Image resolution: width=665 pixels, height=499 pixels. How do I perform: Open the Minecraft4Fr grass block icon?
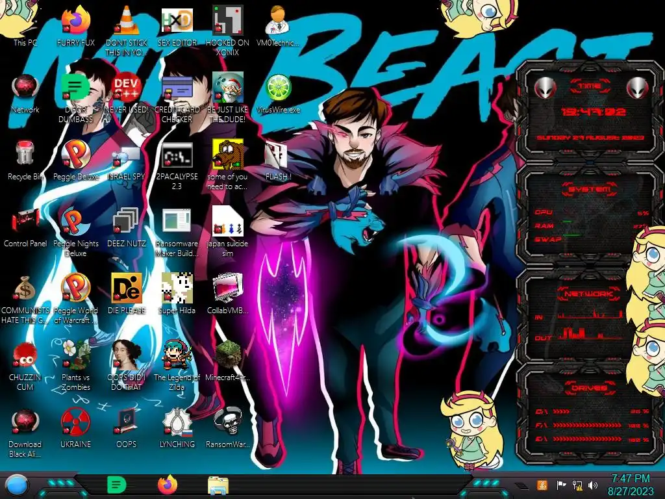(x=228, y=360)
